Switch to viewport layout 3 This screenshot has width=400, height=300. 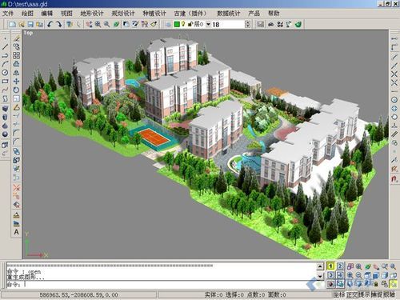(330, 275)
